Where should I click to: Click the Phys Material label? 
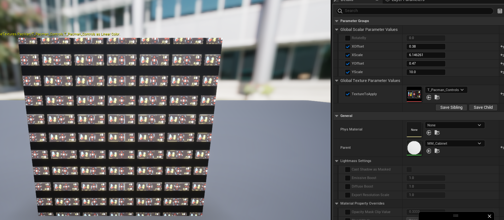(x=351, y=130)
